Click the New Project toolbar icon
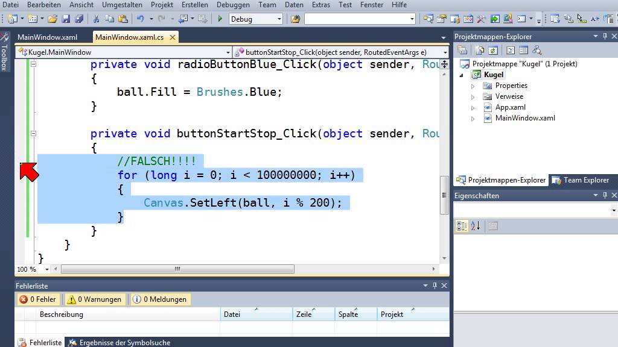 (12, 19)
